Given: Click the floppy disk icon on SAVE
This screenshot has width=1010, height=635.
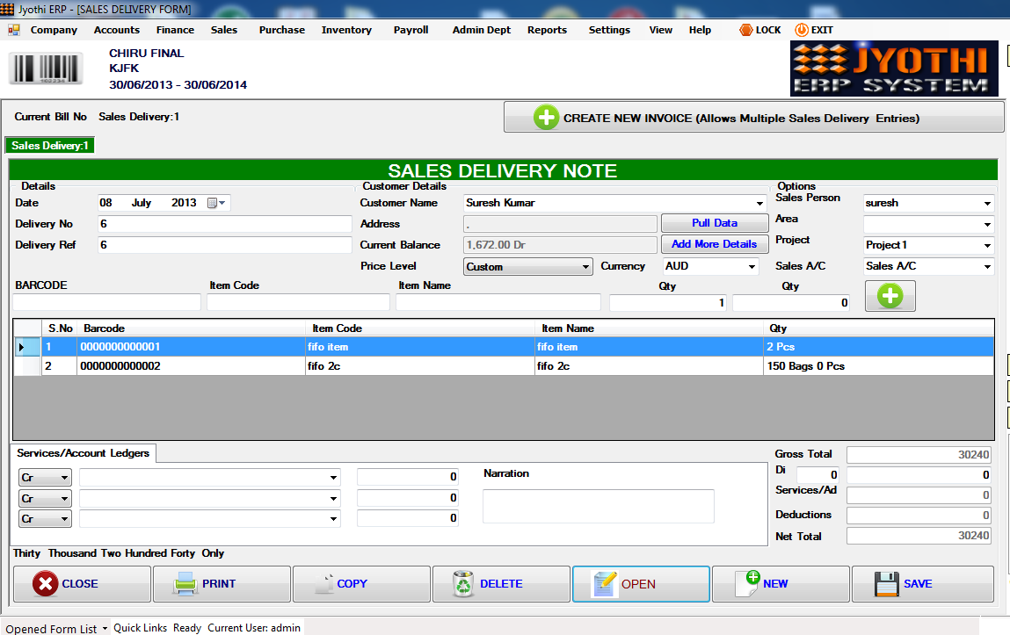Looking at the screenshot, I should [x=890, y=582].
